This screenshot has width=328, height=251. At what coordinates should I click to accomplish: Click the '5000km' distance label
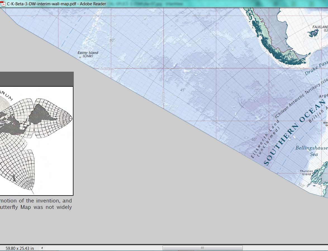click(107, 69)
